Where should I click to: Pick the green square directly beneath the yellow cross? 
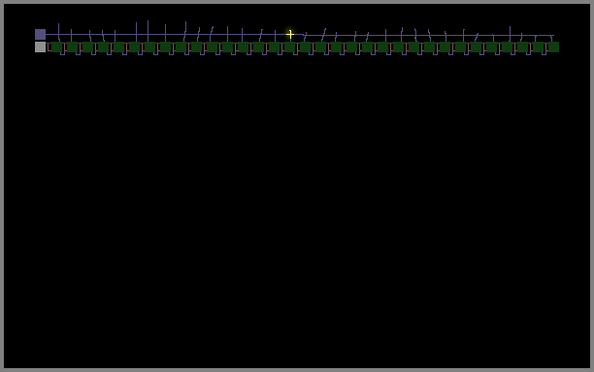pos(290,46)
